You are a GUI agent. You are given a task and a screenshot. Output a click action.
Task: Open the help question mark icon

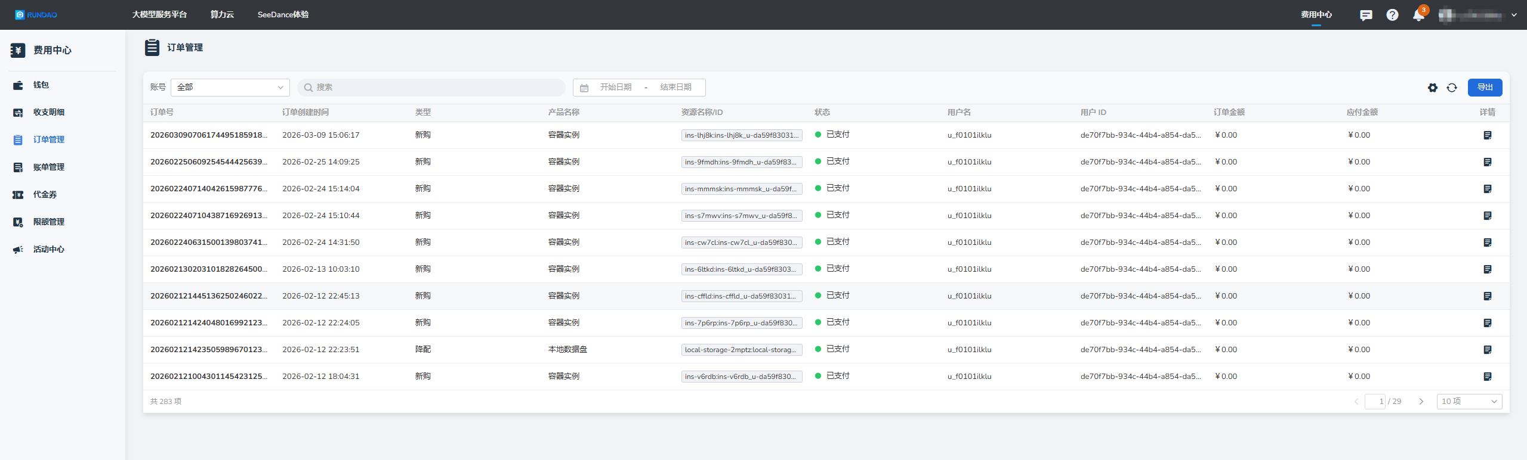tap(1392, 15)
